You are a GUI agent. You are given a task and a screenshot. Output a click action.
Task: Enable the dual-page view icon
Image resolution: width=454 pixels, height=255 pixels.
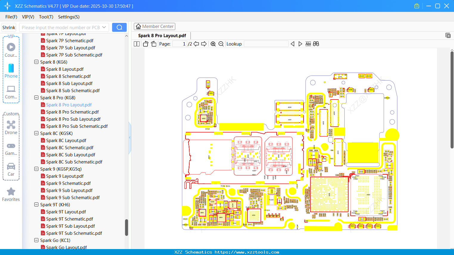tap(136, 44)
